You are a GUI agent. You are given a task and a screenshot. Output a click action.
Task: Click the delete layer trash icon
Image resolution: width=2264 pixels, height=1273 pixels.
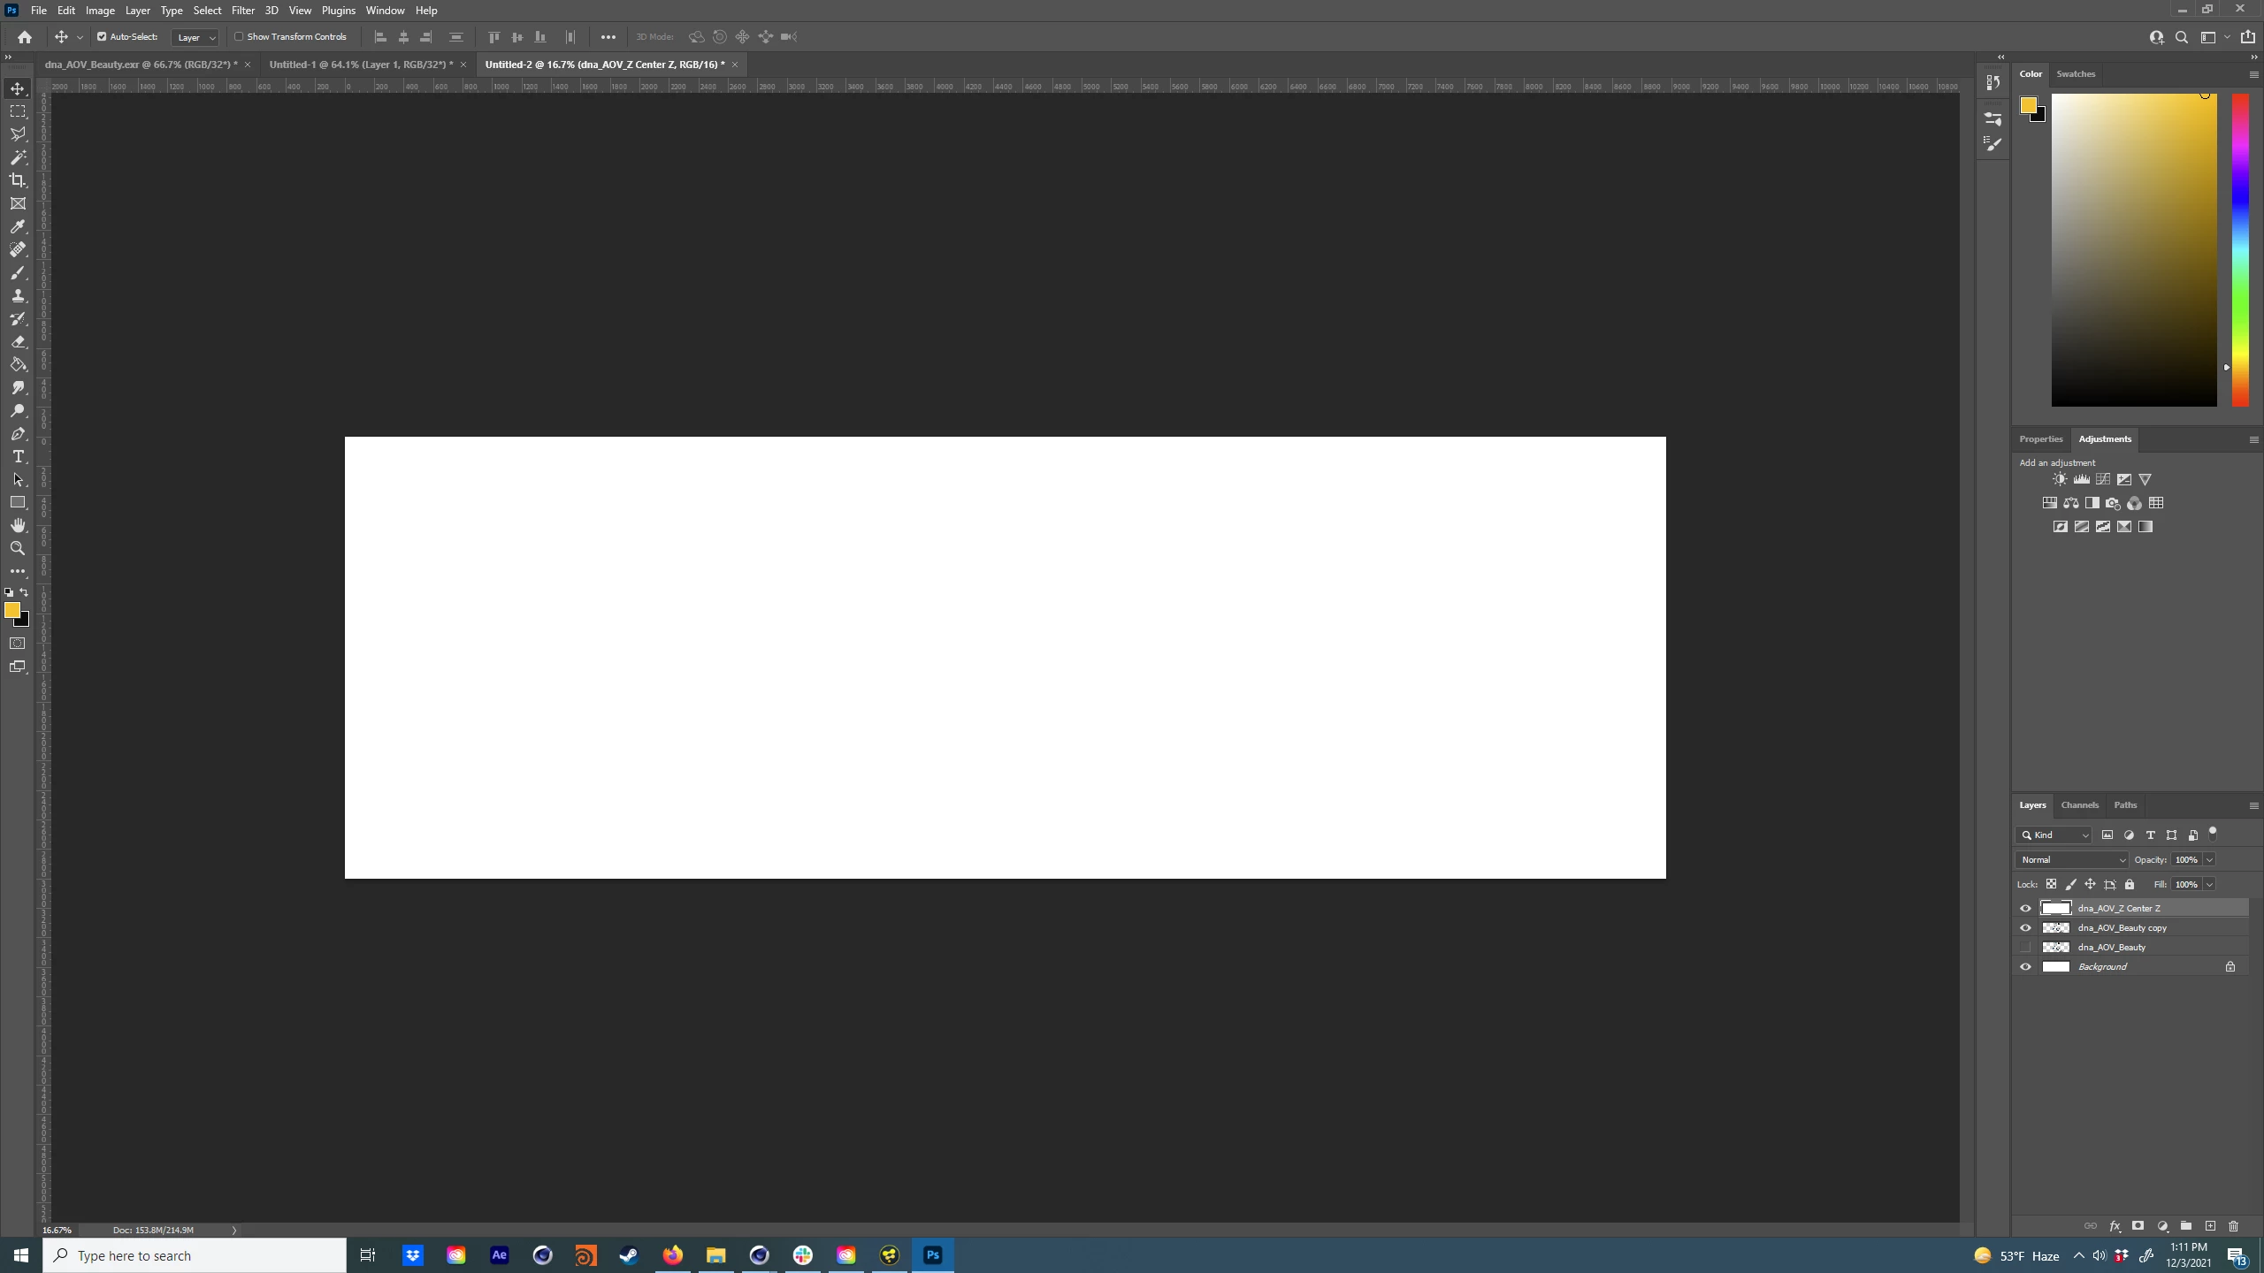(2233, 1226)
